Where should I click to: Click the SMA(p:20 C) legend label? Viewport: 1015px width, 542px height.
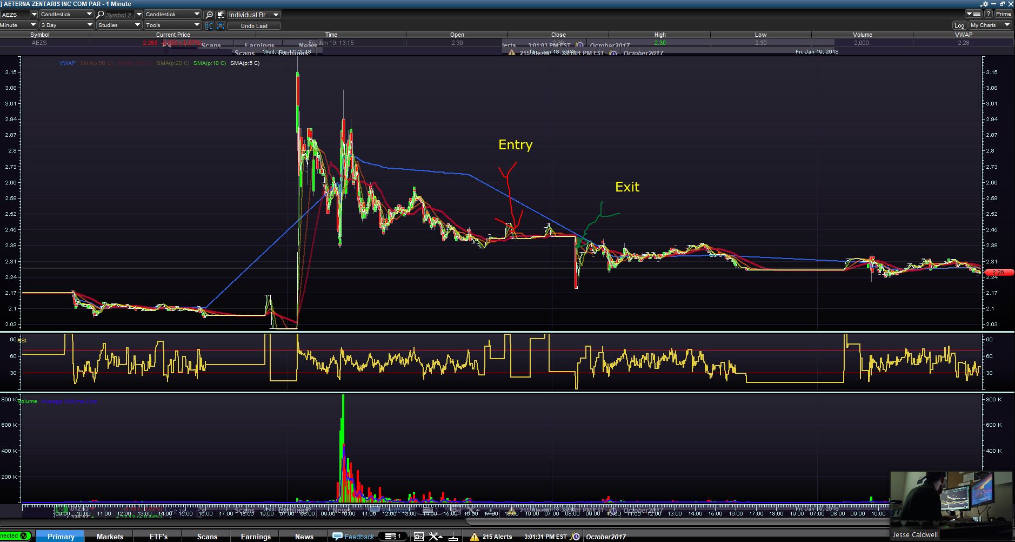(x=173, y=63)
